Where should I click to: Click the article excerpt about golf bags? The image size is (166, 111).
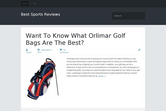(x=103, y=67)
